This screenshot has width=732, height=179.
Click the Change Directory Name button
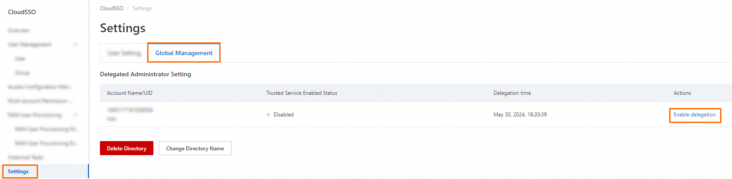click(195, 149)
